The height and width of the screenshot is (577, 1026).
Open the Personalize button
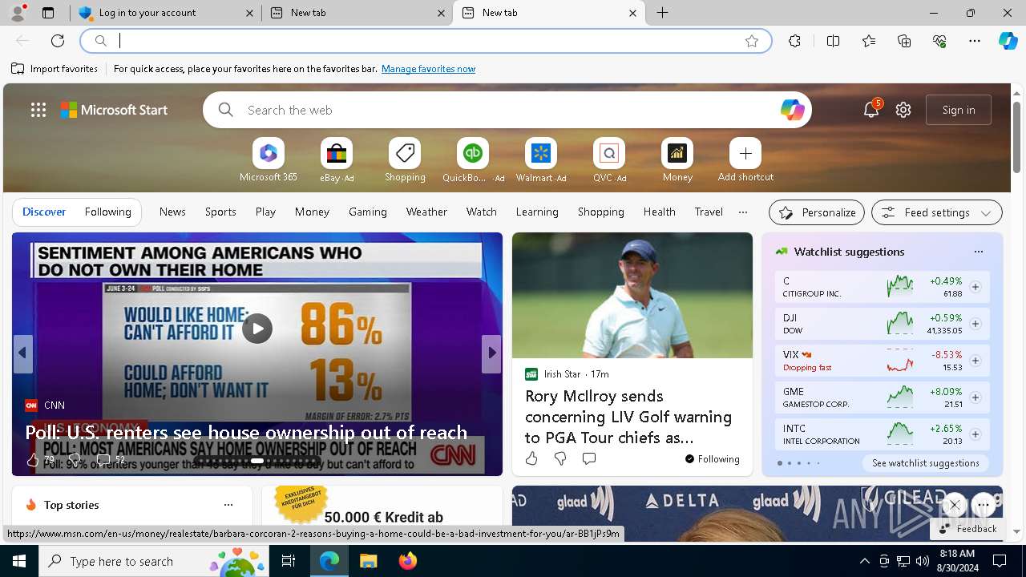click(x=817, y=212)
